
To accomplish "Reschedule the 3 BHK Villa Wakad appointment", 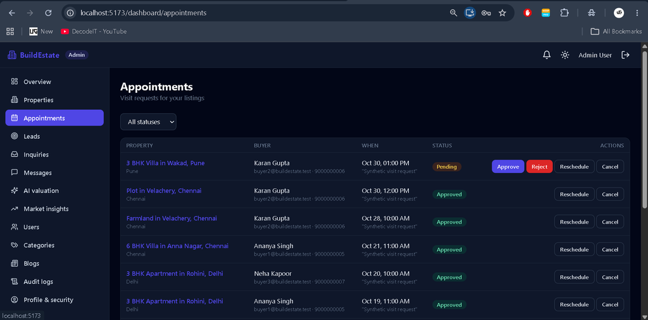I will coord(575,167).
